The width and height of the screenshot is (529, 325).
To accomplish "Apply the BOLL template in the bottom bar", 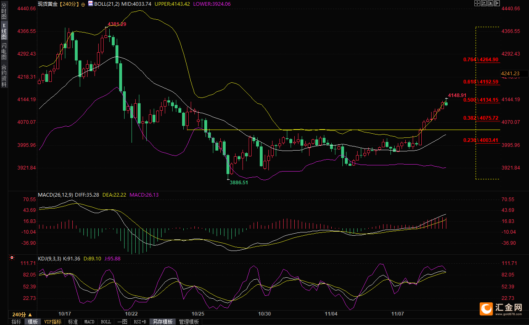I will click(x=106, y=322).
